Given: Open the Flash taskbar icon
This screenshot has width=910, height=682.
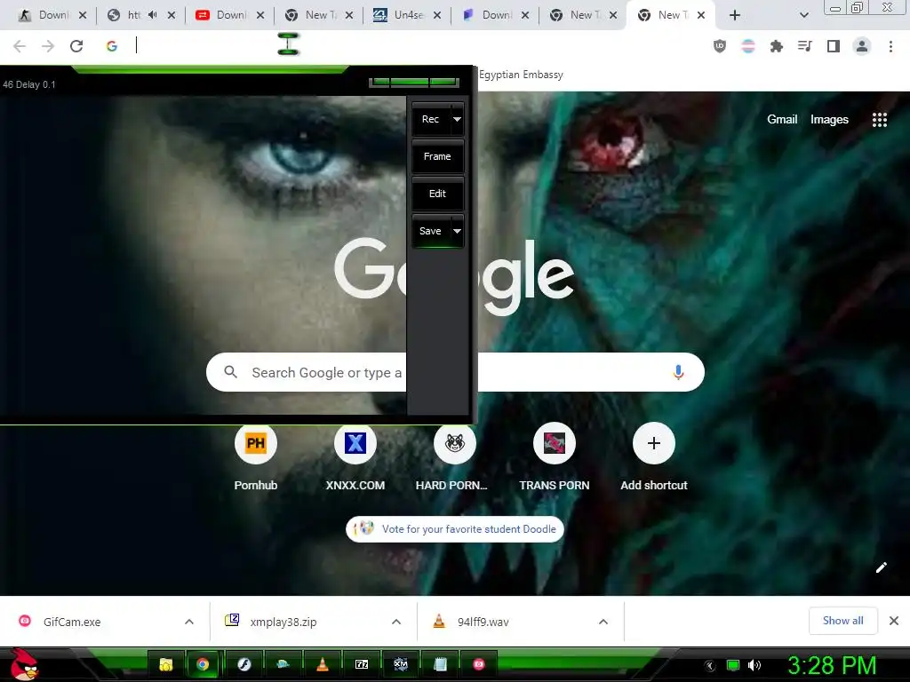Looking at the screenshot, I should click(x=243, y=664).
